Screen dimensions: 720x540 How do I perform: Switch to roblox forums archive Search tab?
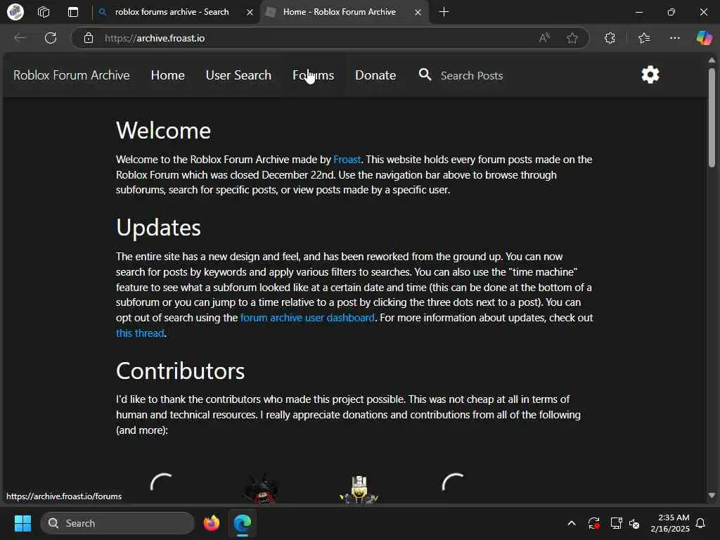(x=176, y=12)
